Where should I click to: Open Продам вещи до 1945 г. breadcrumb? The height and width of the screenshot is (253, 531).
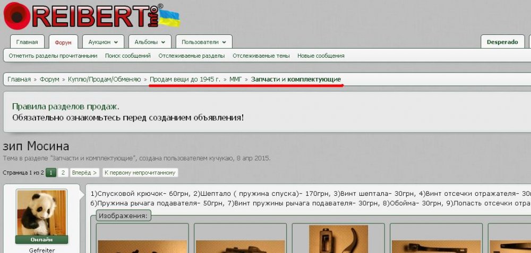(x=185, y=79)
